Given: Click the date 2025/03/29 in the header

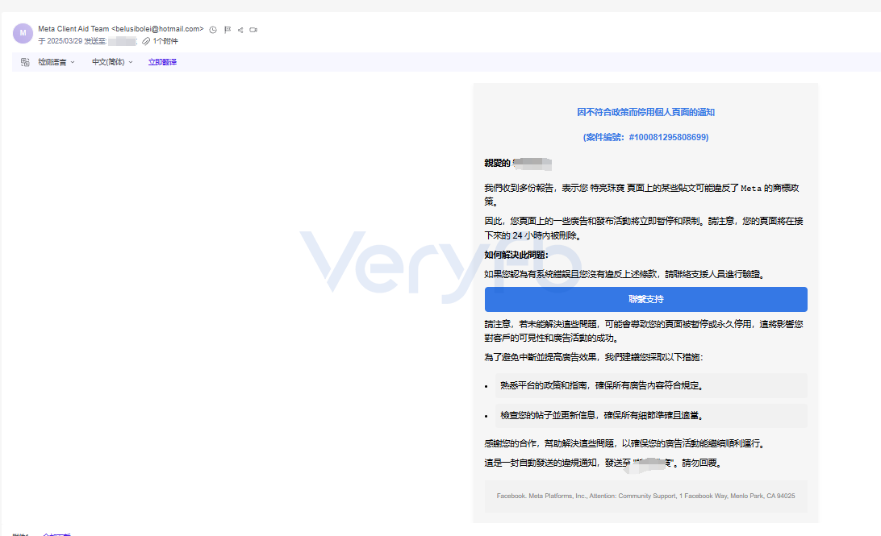Looking at the screenshot, I should click(65, 41).
